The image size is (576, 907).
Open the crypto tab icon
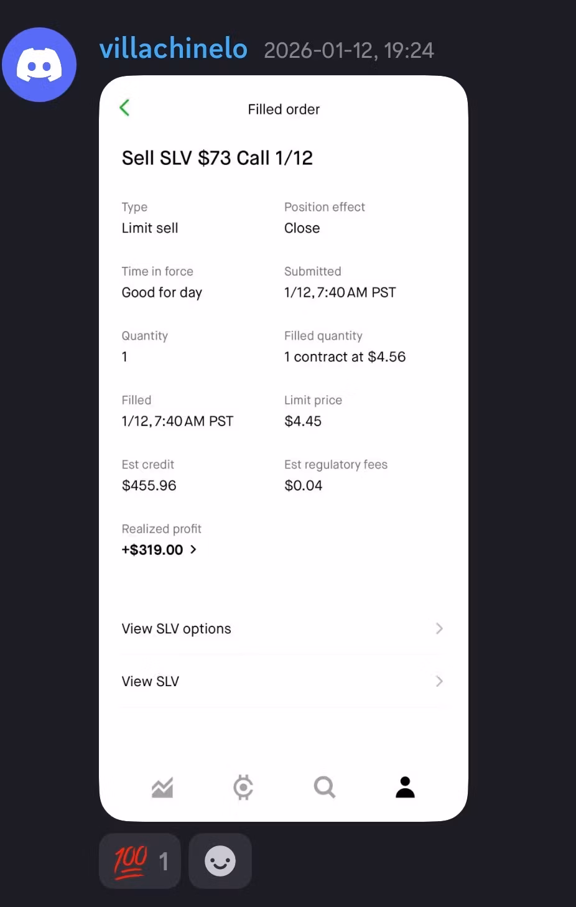coord(243,788)
